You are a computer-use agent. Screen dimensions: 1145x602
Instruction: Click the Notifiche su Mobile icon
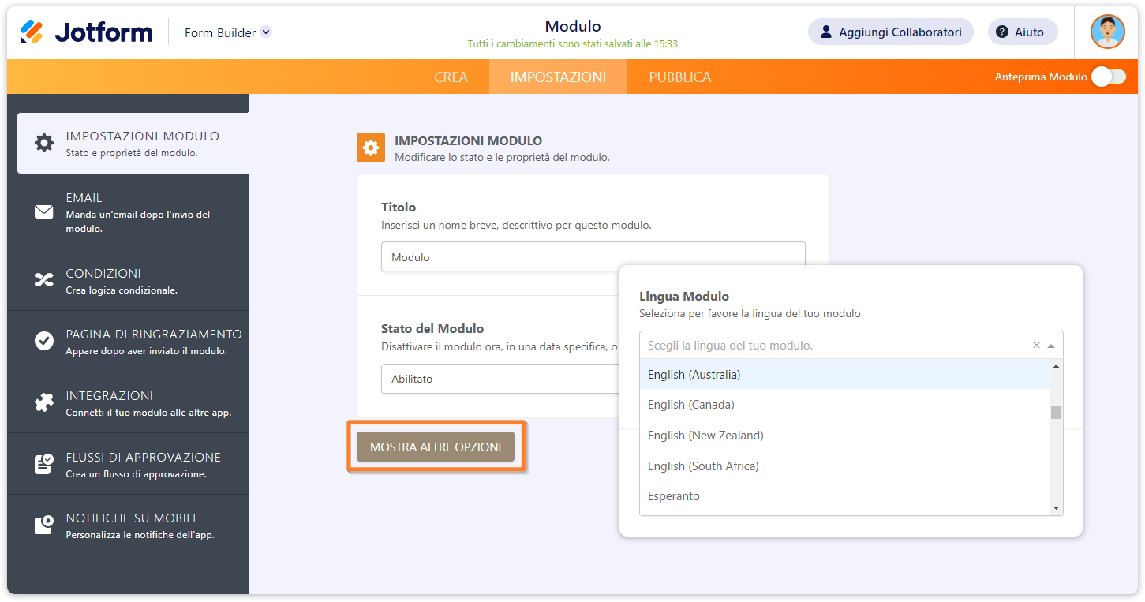[44, 525]
